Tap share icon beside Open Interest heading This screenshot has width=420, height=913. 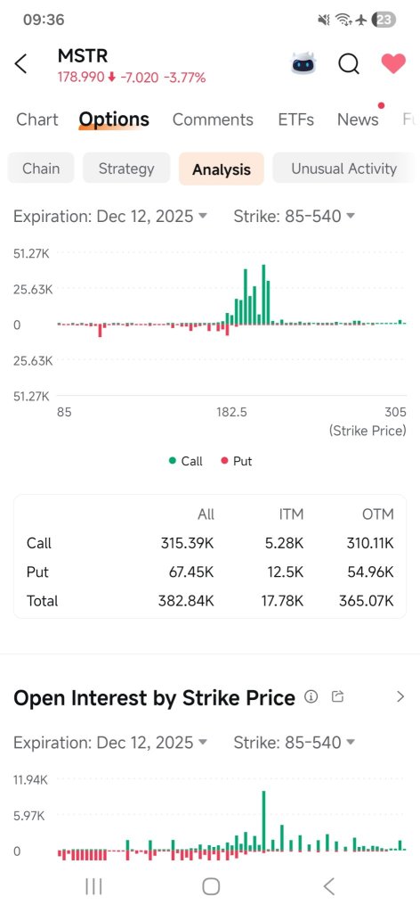[337, 696]
